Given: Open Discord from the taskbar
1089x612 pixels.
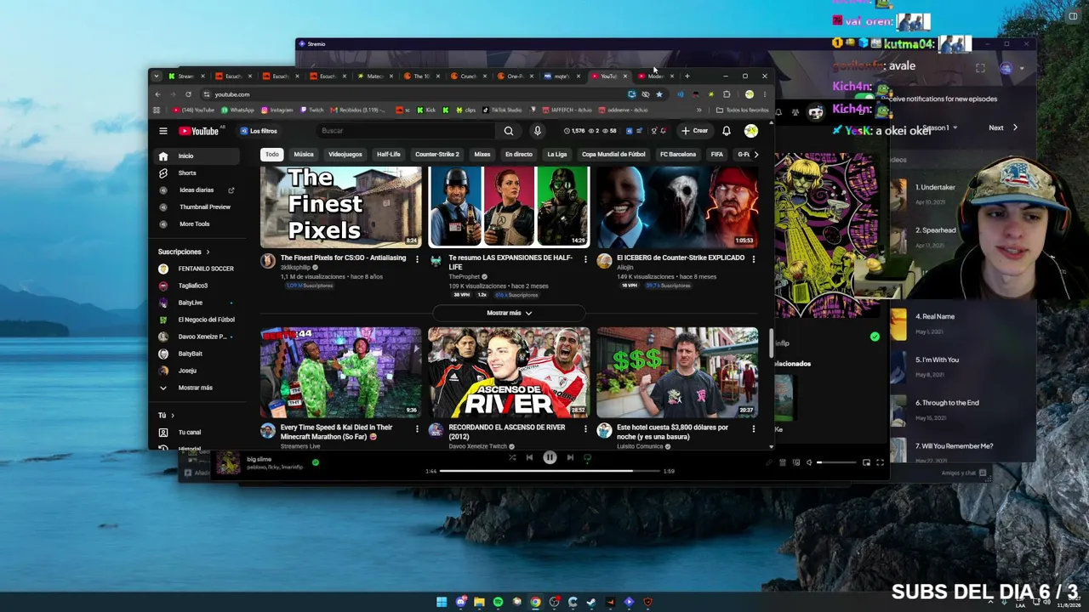Looking at the screenshot, I should pos(460,602).
